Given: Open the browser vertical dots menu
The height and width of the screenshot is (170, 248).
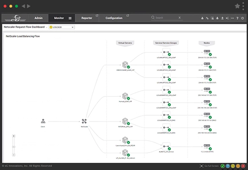Looking at the screenshot, I should 243,6.
